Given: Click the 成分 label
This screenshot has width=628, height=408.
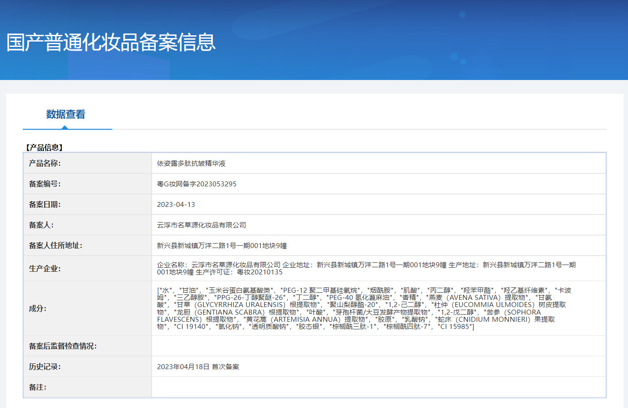Looking at the screenshot, I should click(38, 308).
